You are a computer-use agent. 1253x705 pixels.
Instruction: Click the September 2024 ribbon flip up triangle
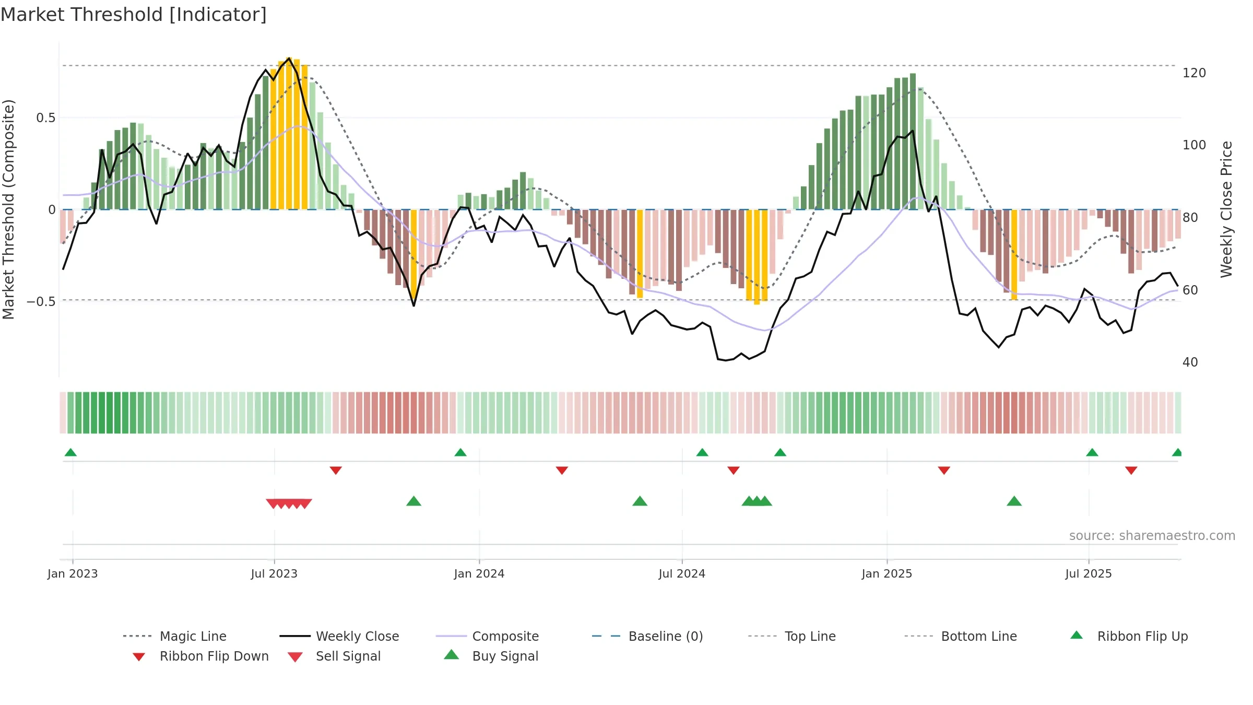[x=780, y=452]
